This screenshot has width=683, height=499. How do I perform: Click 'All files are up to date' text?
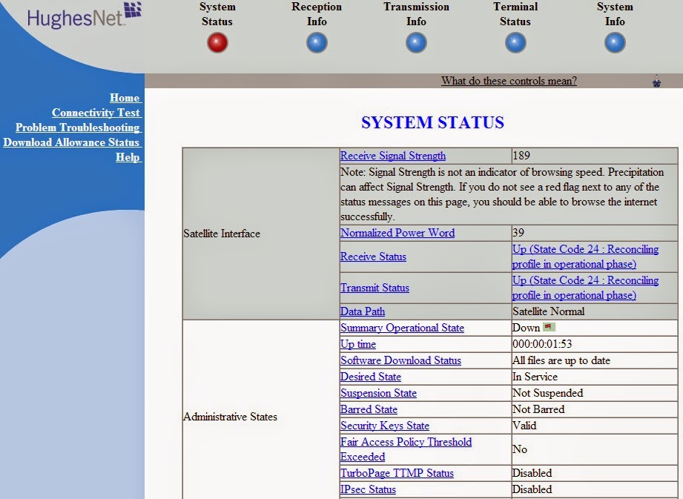pyautogui.click(x=561, y=360)
